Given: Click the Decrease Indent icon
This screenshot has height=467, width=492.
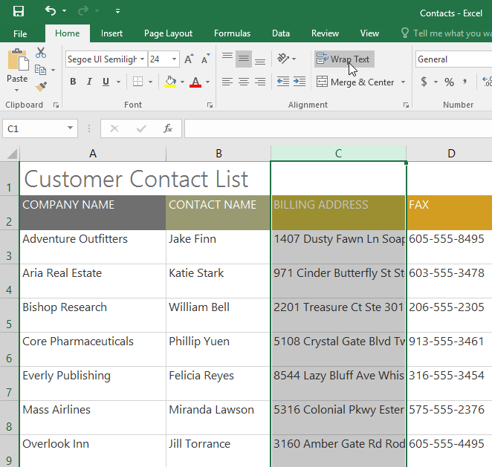Looking at the screenshot, I should point(282,82).
